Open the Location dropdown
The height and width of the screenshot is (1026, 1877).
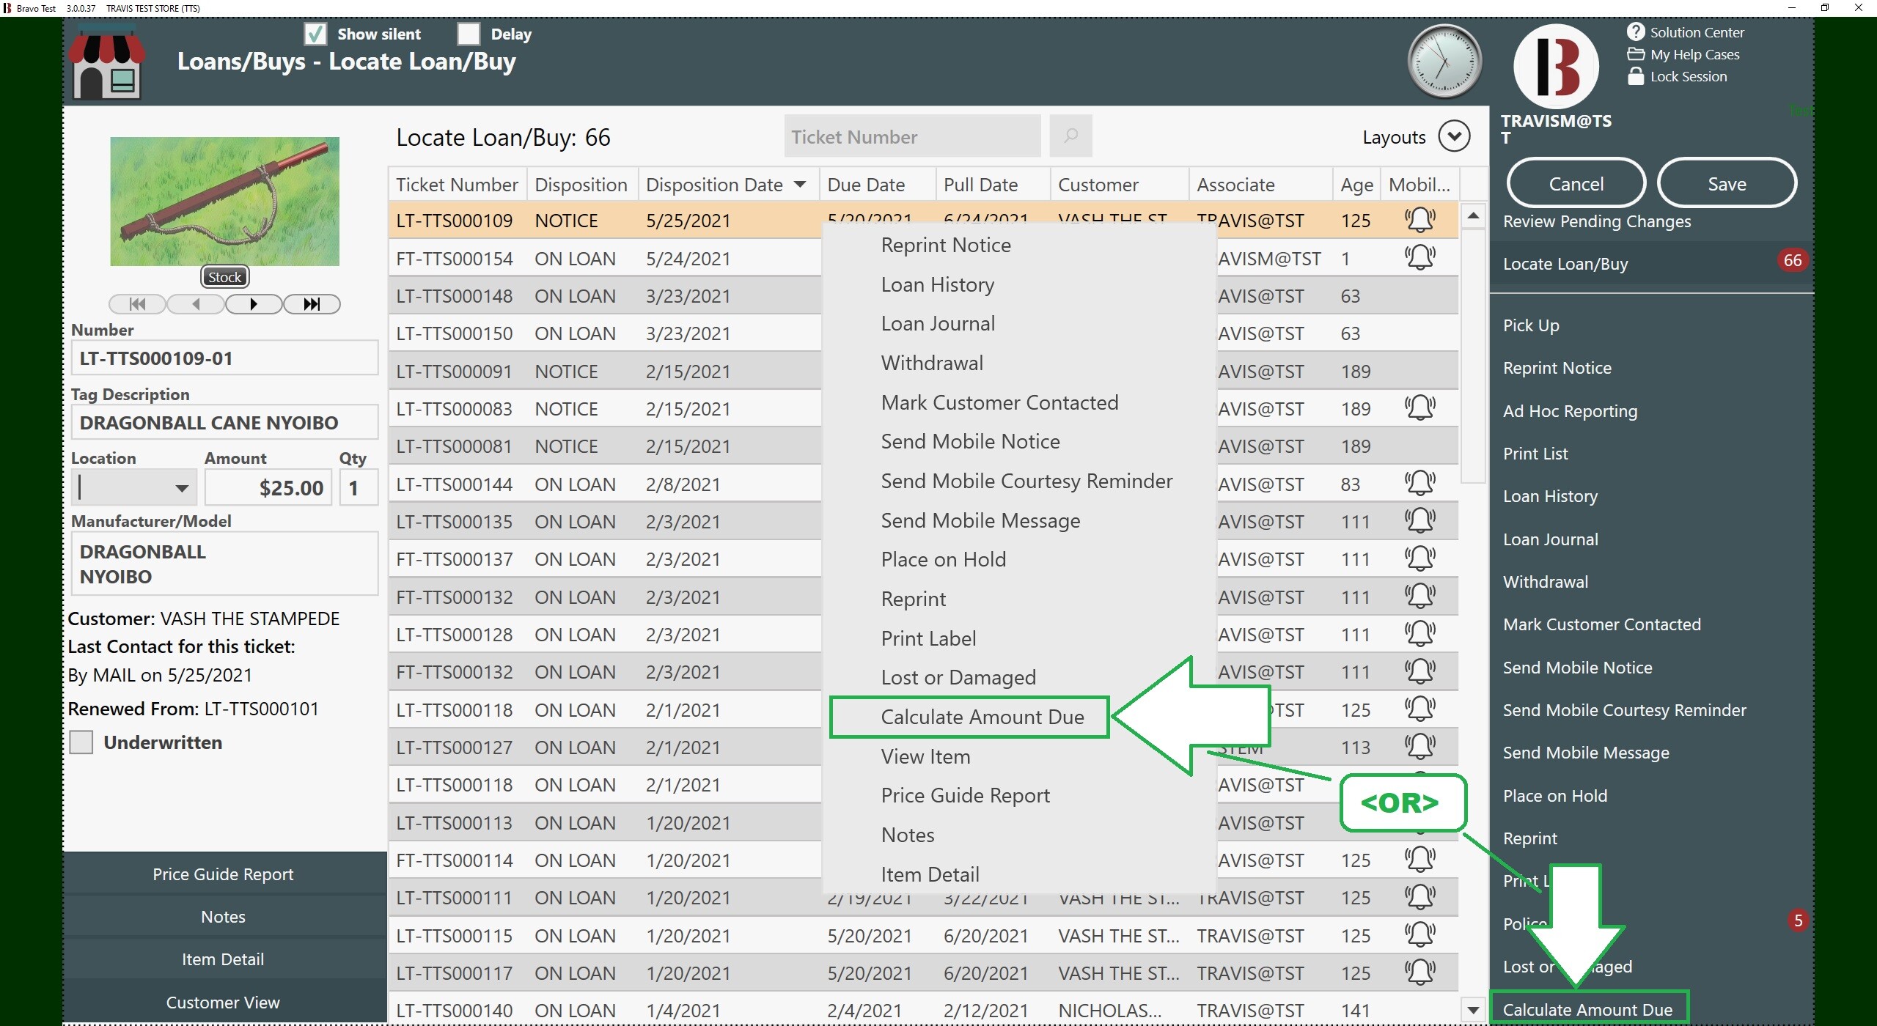click(x=181, y=488)
